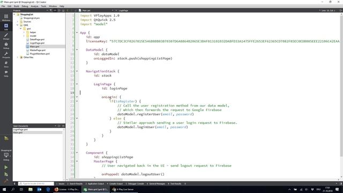Collapse the QML node in the project tree
Screen dimensions: 343x193
click(18, 25)
